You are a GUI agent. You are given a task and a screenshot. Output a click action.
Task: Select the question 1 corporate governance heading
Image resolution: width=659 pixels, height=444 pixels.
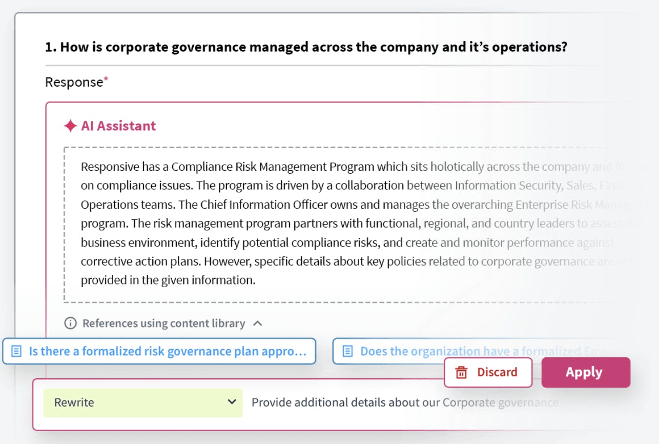tap(306, 47)
